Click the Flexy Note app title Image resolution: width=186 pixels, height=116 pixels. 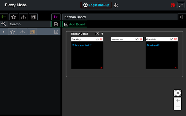click(16, 5)
